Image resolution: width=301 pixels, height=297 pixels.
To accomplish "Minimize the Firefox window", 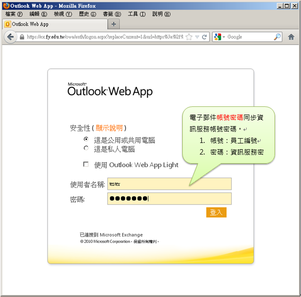I will 280,6.
